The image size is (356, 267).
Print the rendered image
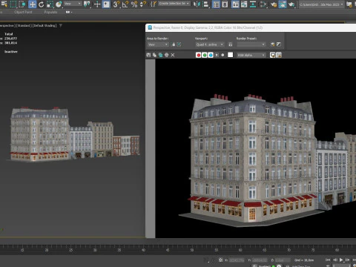coord(167,55)
